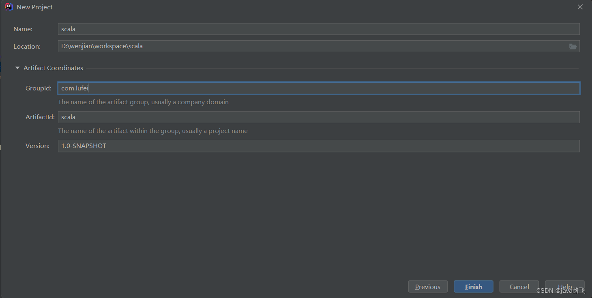The image size is (592, 298).
Task: Click the Finish button
Action: click(474, 287)
